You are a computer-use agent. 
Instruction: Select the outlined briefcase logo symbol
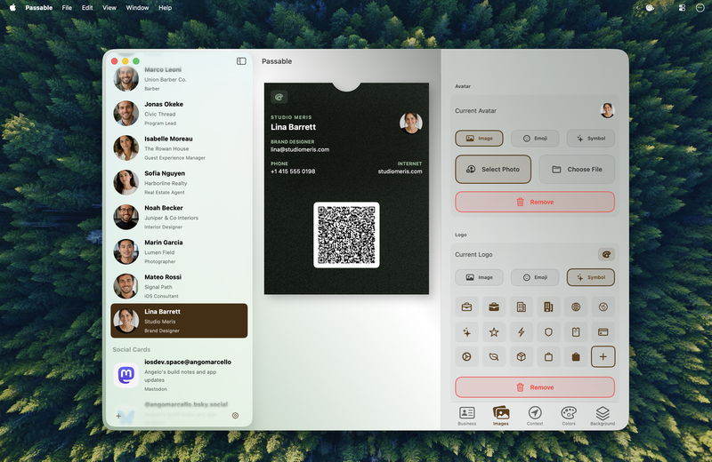[x=466, y=307]
